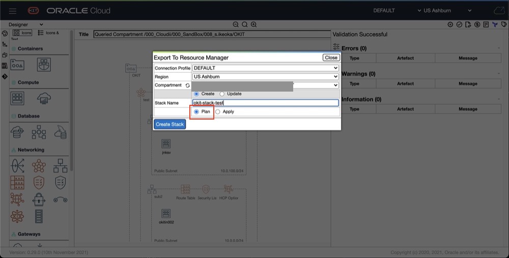Click the validate checkmark icon
509x258 pixels.
tap(459, 24)
